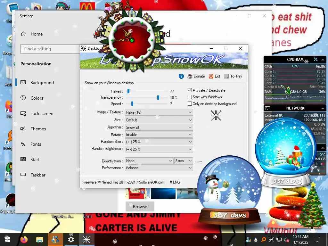Image resolution: width=328 pixels, height=246 pixels.
Task: Collapse the NETWORK gadget panel arrow
Action: (x=323, y=108)
